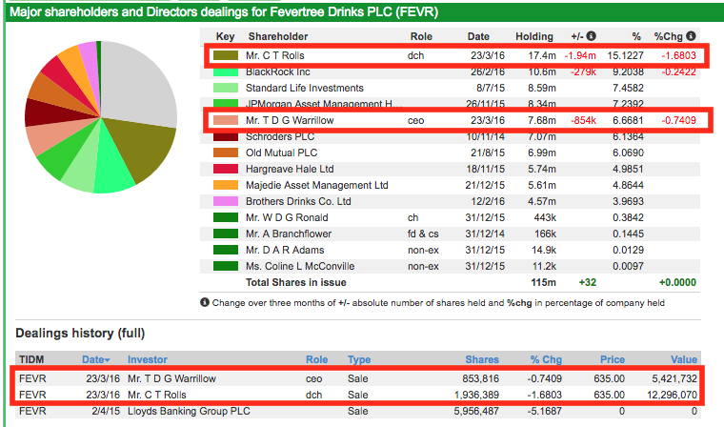Sort dealings by Date column arrow
This screenshot has width=724, height=427.
(107, 360)
